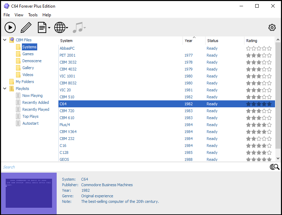Click the Demoscene folder icon

18,61
